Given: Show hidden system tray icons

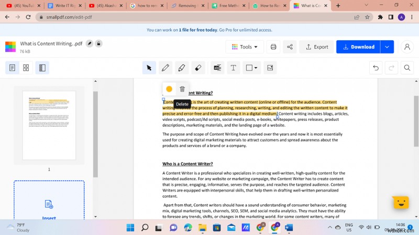Looking at the screenshot, I should [x=330, y=227].
